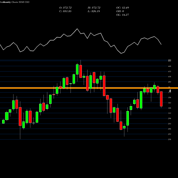The height and width of the screenshot is (178, 178).
Task: Click the 401 price axis label
Action: [x=169, y=82]
